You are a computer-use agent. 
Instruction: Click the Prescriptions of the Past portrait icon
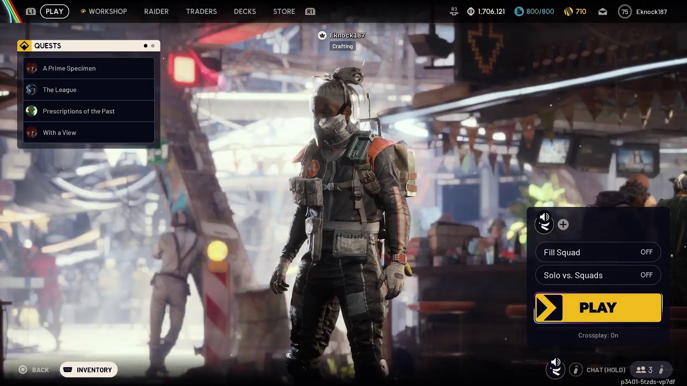(x=32, y=111)
